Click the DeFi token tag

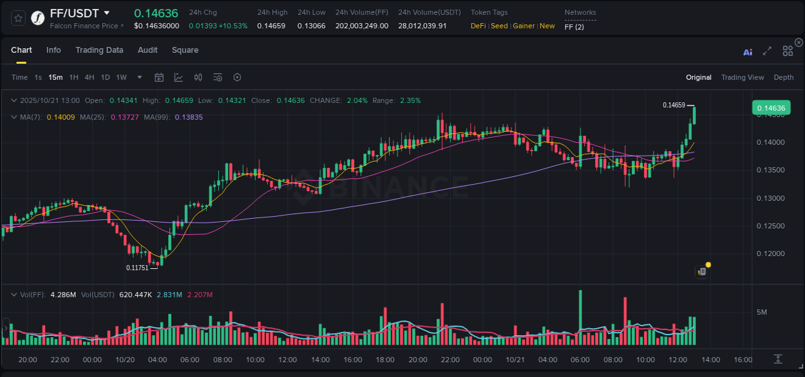point(478,26)
